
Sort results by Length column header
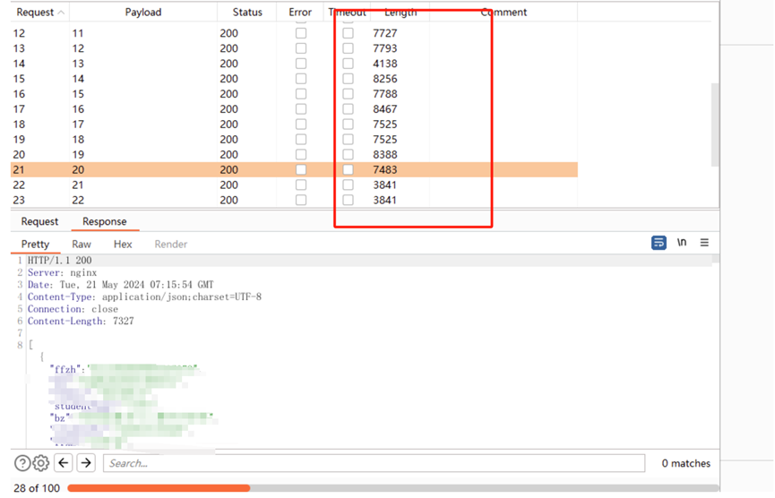pos(400,13)
